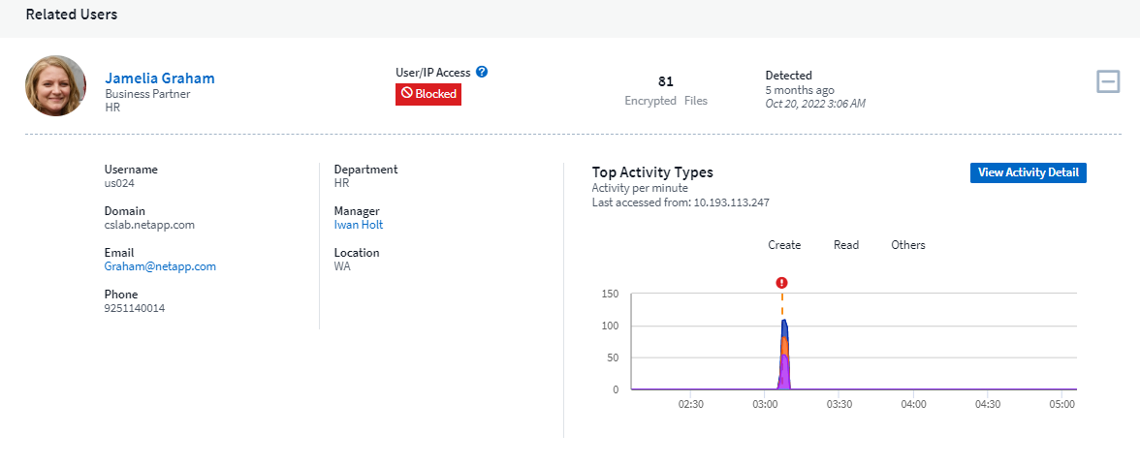
Task: Click the Related Users section header
Action: coord(72,16)
